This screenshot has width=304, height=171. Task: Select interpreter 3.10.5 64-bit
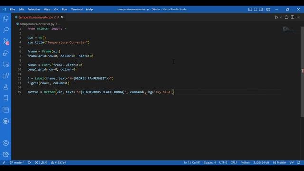261,162
